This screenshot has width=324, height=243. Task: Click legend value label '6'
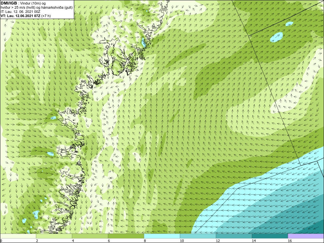109,241
